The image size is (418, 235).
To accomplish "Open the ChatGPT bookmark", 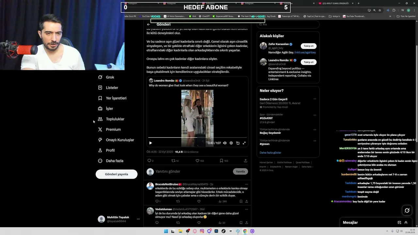I will pyautogui.click(x=204, y=16).
